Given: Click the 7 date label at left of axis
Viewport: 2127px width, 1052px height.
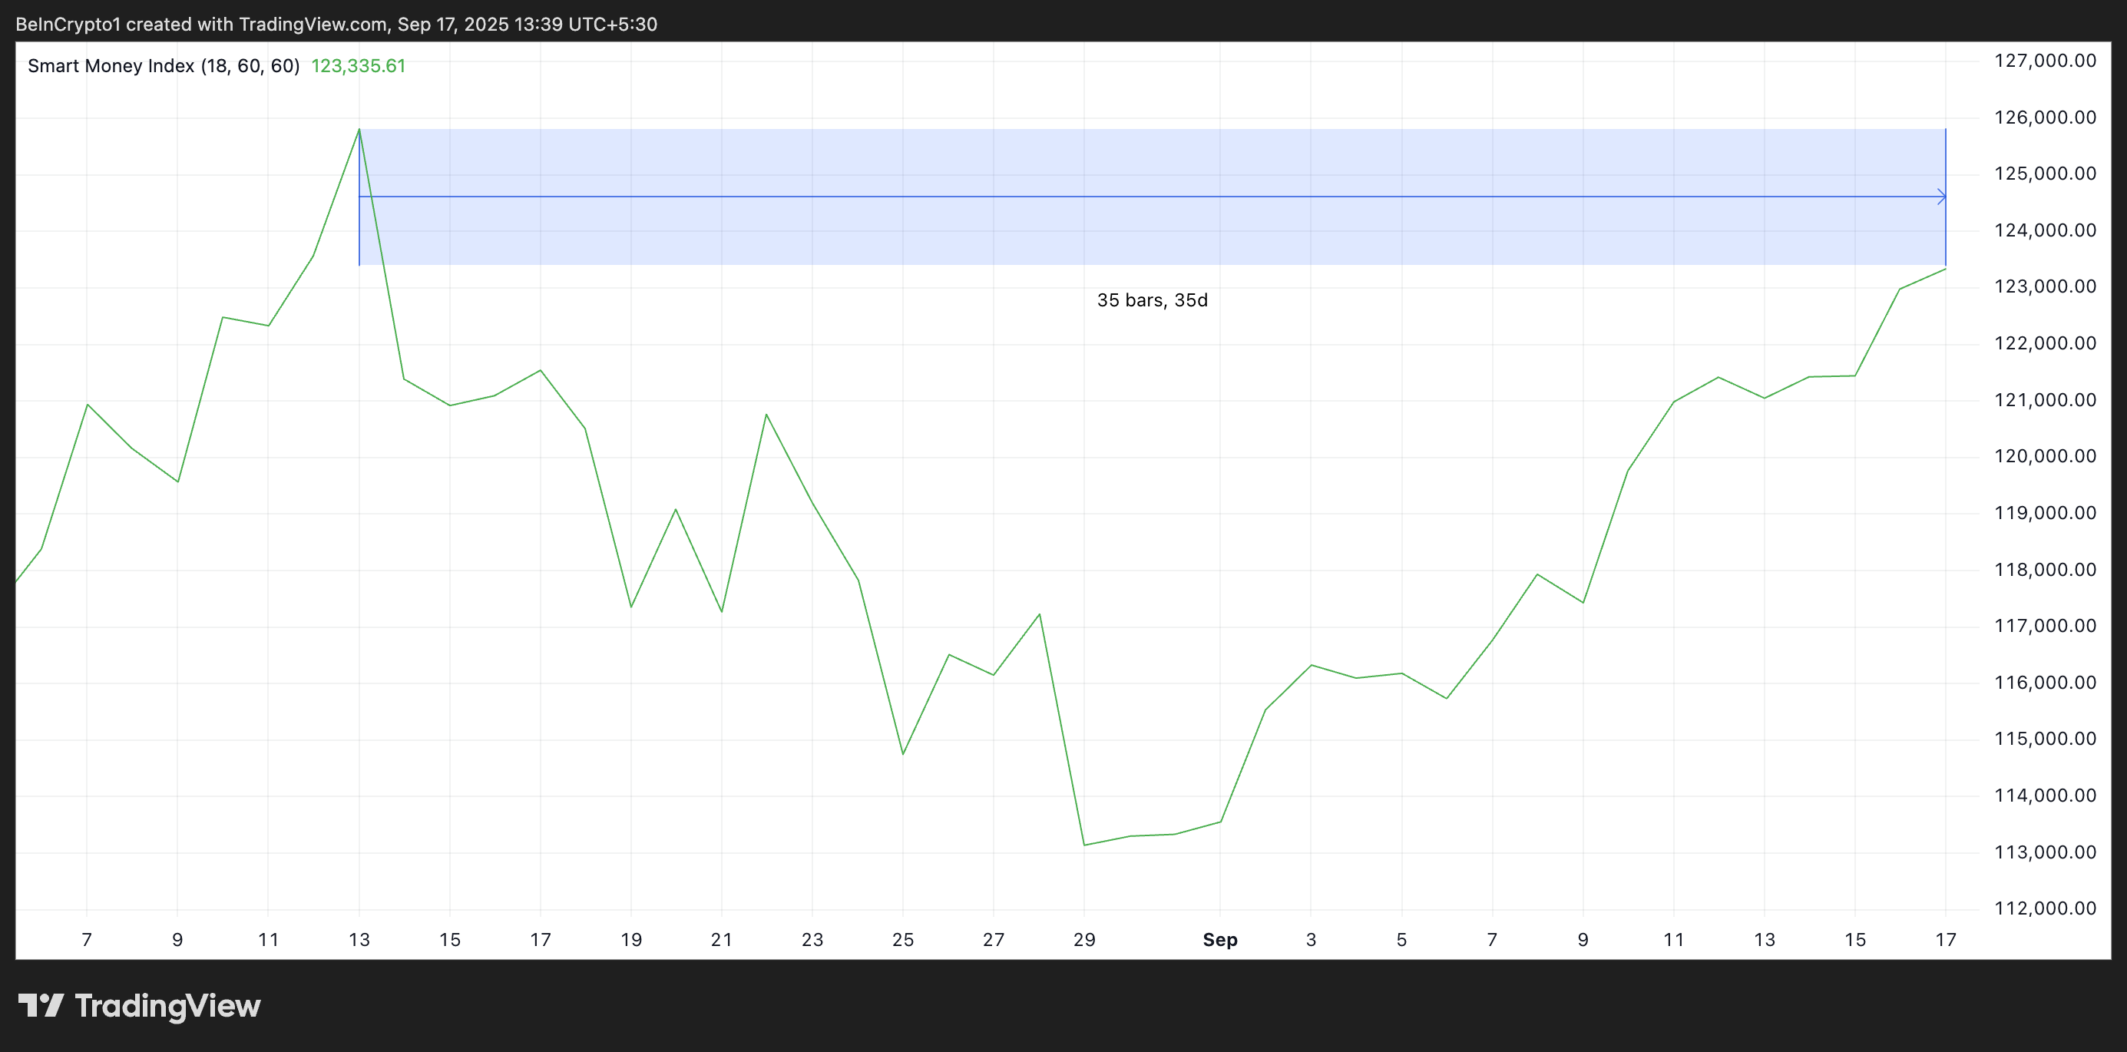Looking at the screenshot, I should coord(87,940).
